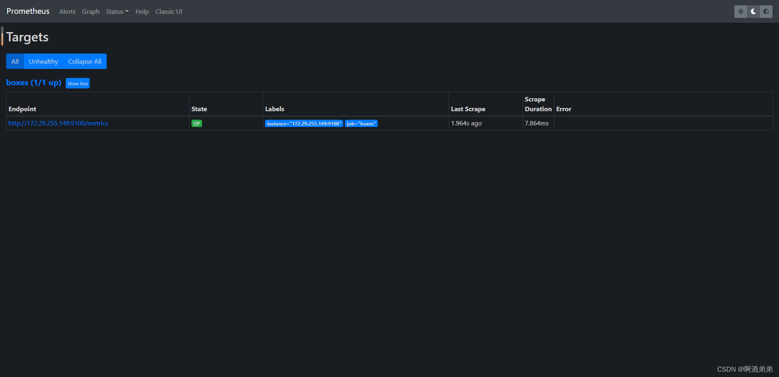Click the Prometheus home link
The height and width of the screenshot is (377, 779).
27,11
